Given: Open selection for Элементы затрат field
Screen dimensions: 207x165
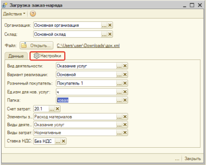Looking at the screenshot, I should coord(119,117).
